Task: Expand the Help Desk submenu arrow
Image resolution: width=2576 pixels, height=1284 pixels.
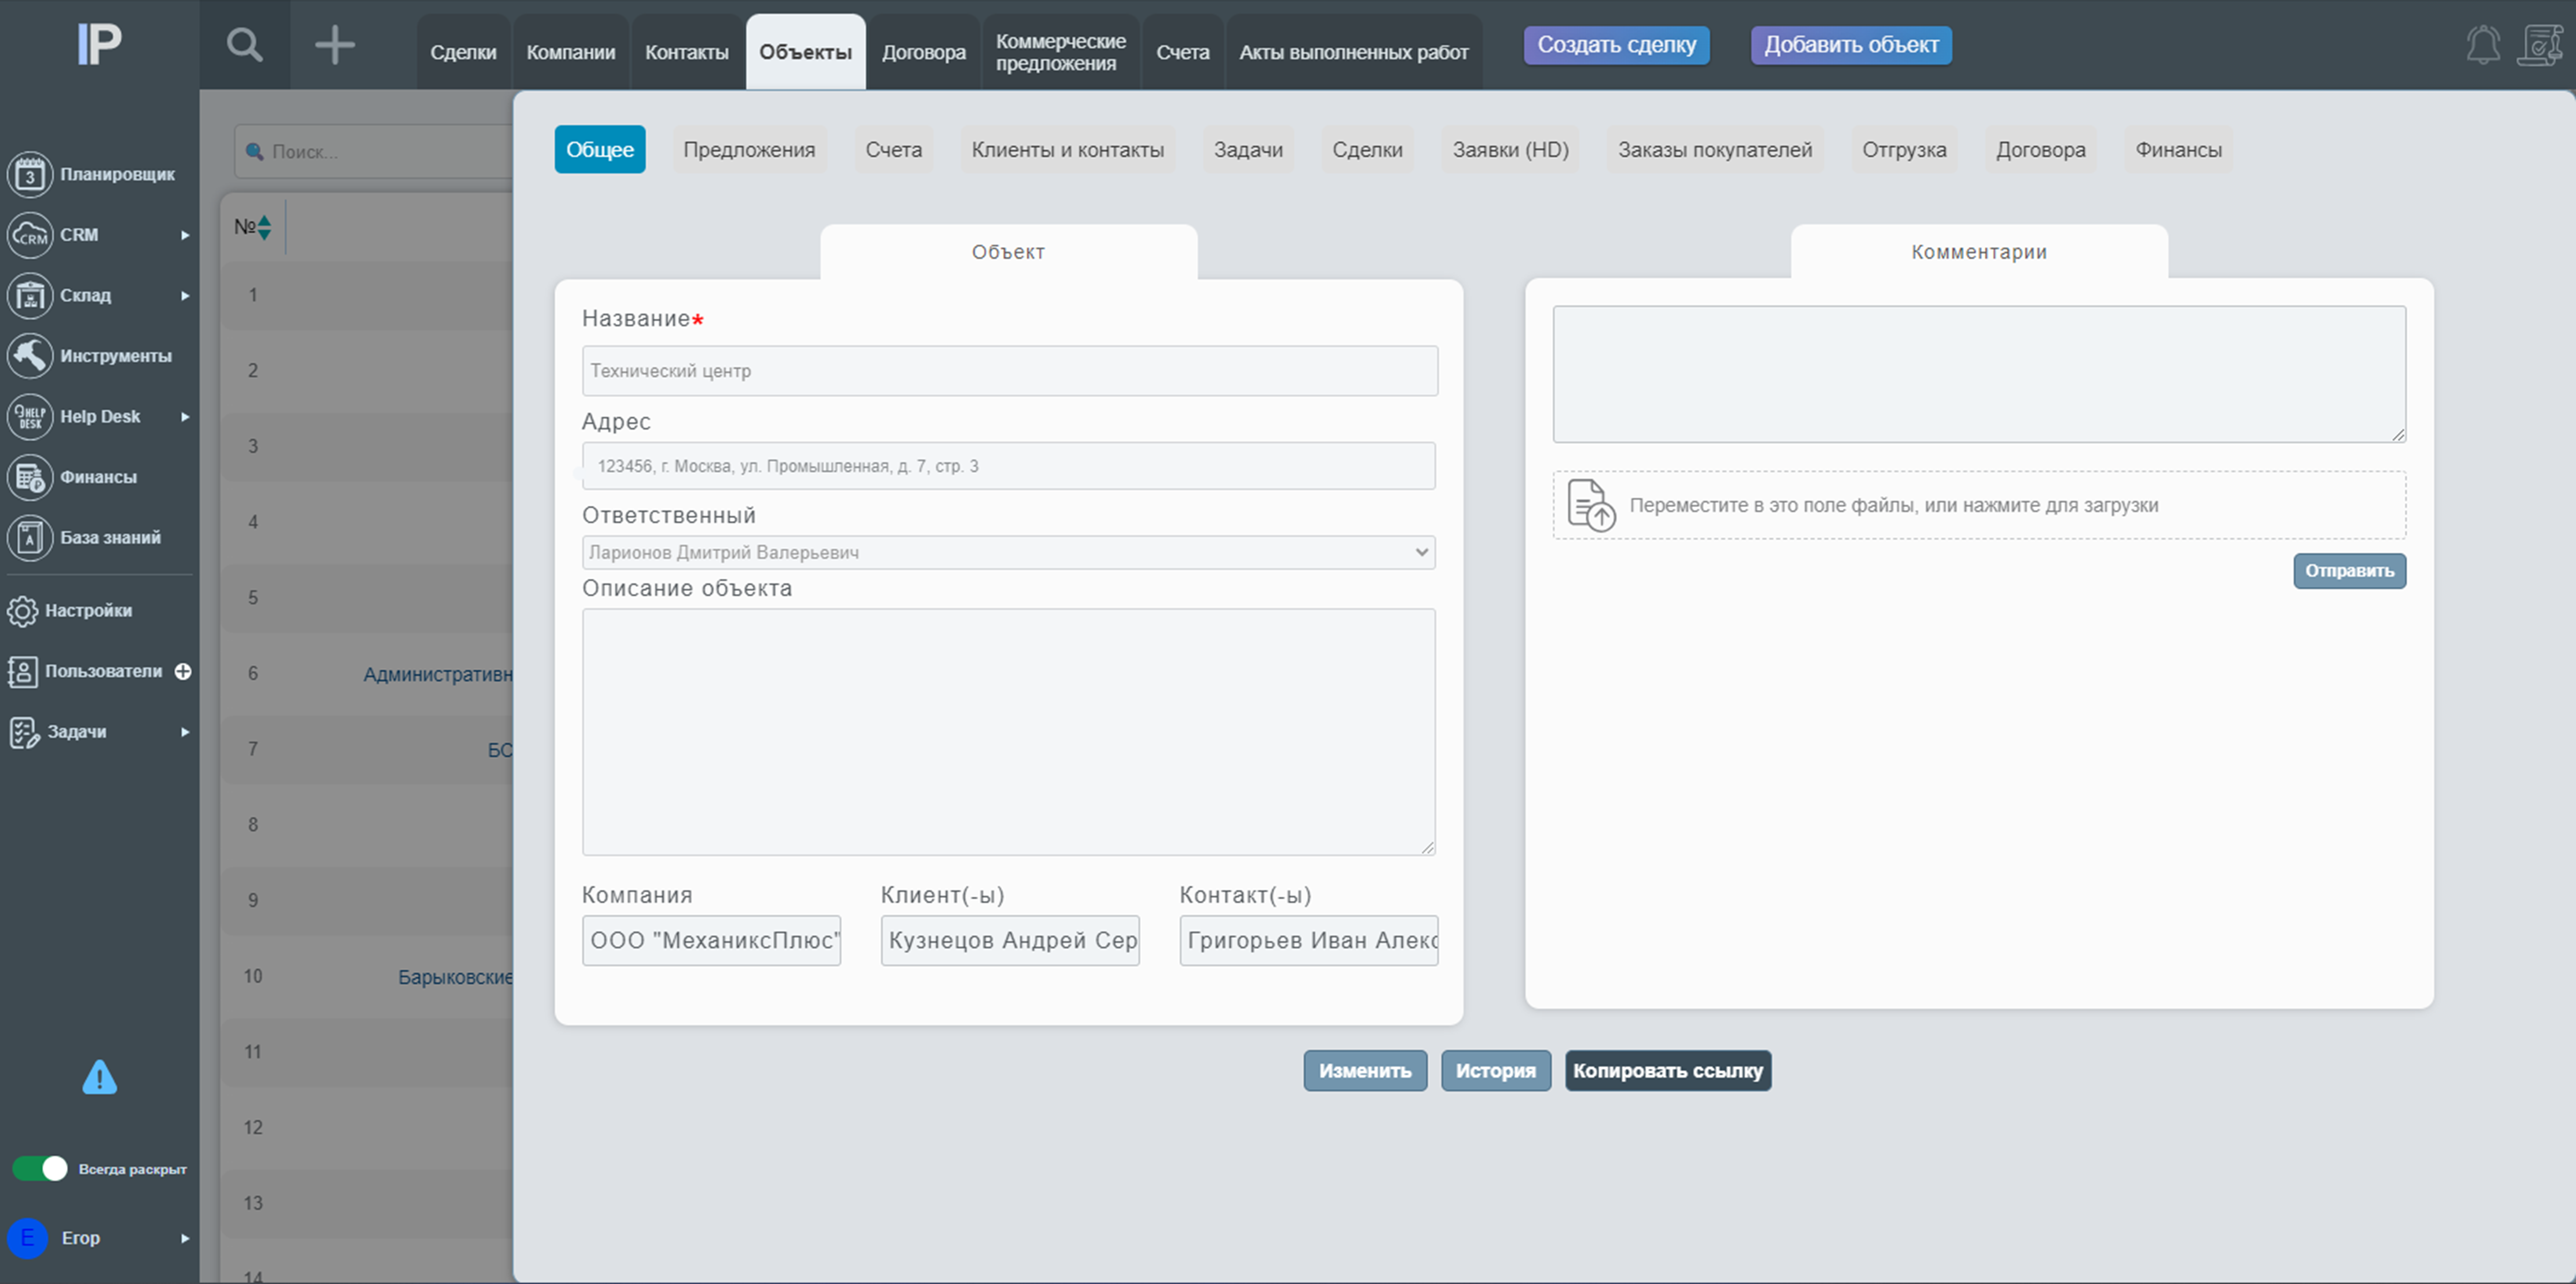Action: click(185, 417)
